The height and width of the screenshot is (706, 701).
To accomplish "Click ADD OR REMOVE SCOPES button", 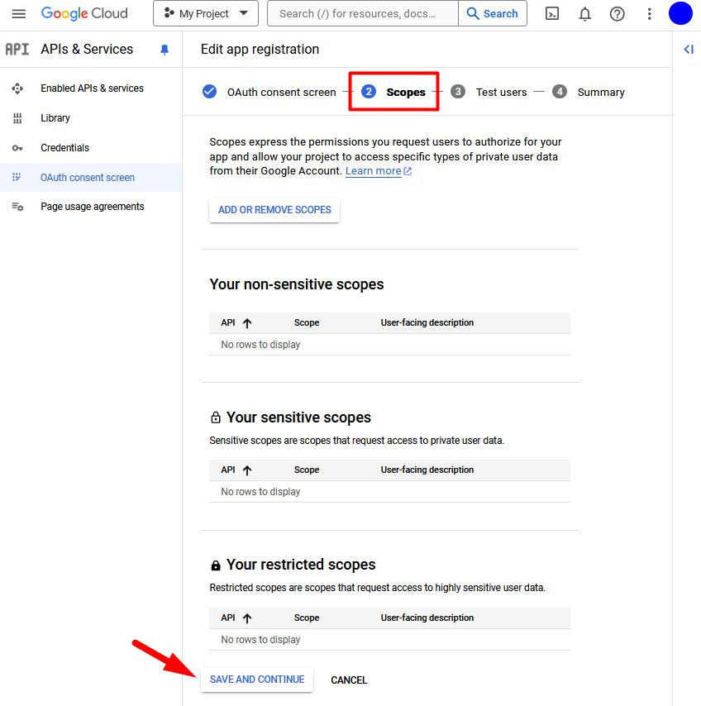I will (x=274, y=210).
